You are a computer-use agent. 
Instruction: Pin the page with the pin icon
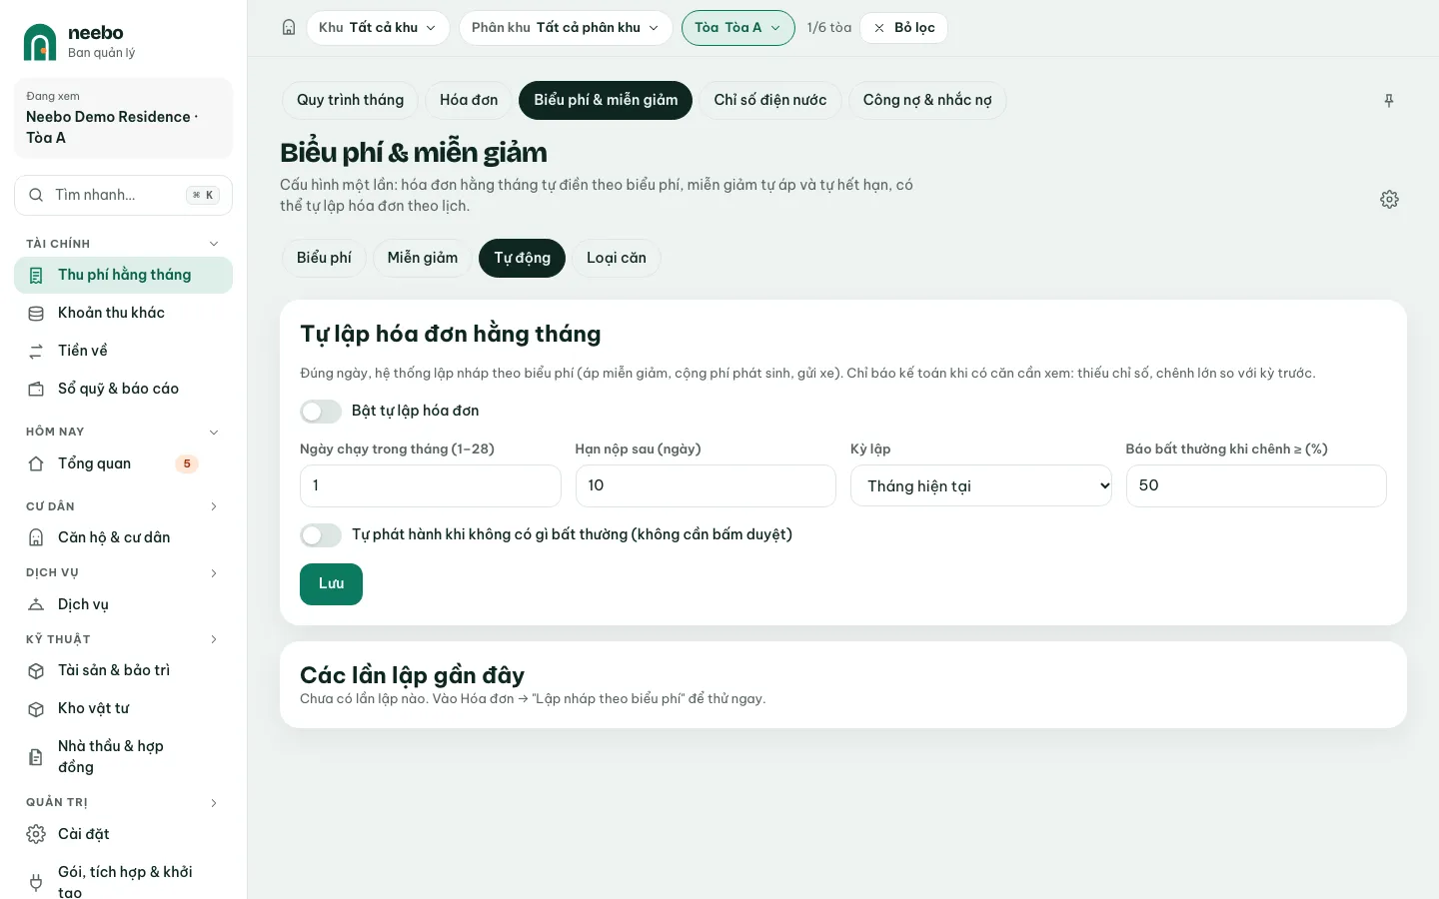coord(1389,101)
